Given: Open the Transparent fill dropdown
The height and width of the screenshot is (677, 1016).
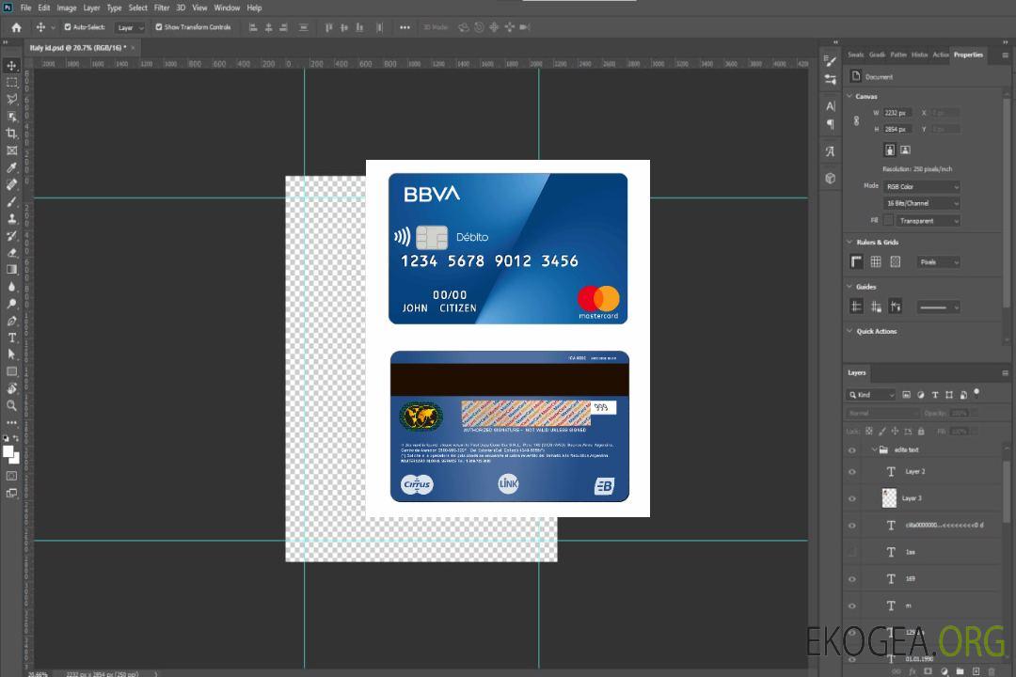Looking at the screenshot, I should [x=928, y=221].
